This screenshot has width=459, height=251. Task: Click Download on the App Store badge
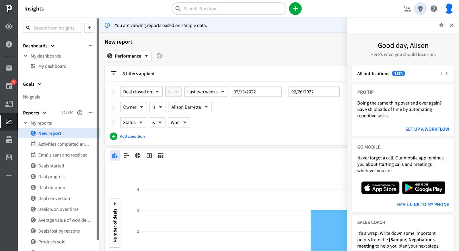(380, 188)
